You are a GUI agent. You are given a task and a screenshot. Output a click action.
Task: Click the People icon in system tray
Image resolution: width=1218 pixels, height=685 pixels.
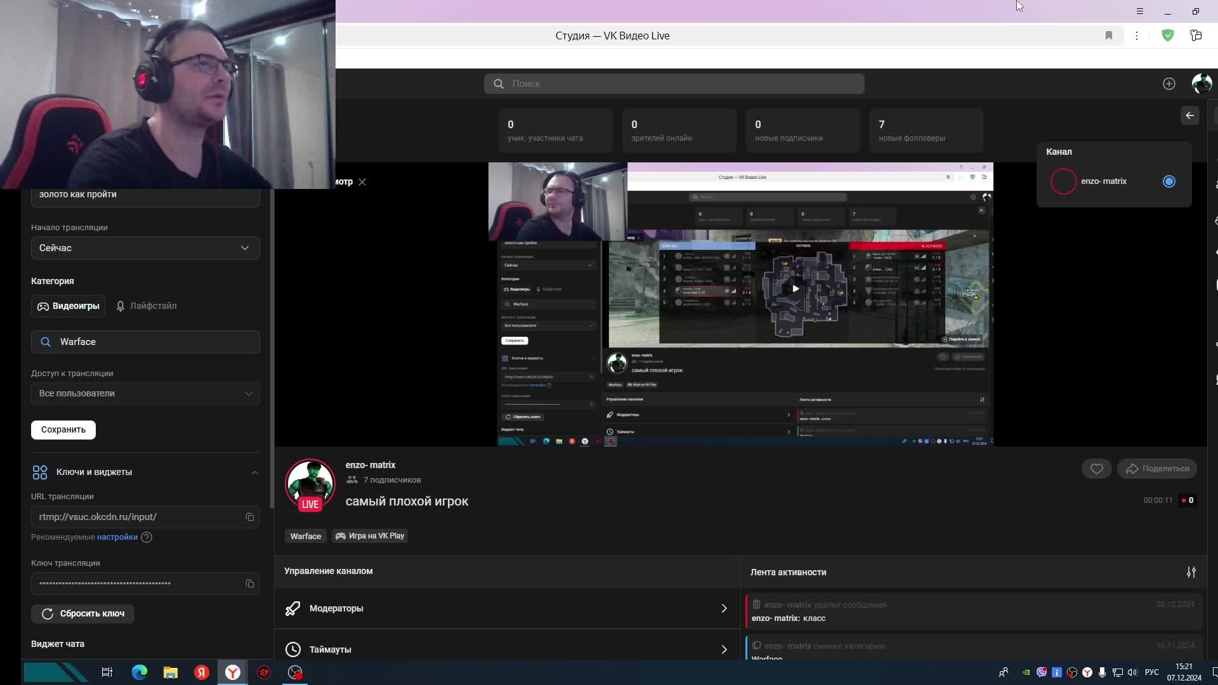click(1004, 672)
